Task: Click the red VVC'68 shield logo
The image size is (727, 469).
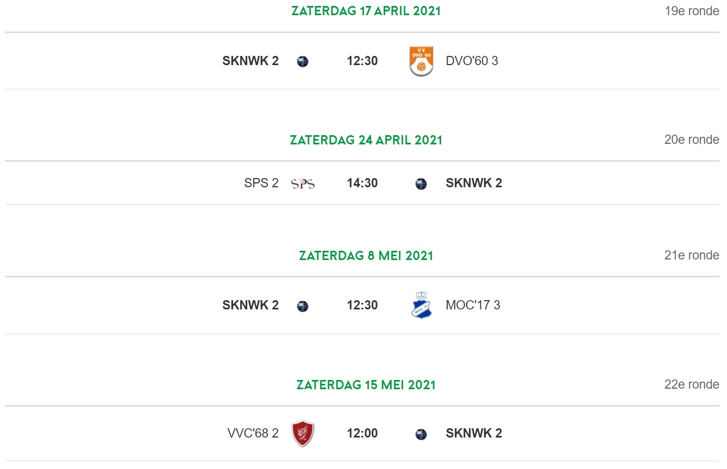Action: pos(303,434)
